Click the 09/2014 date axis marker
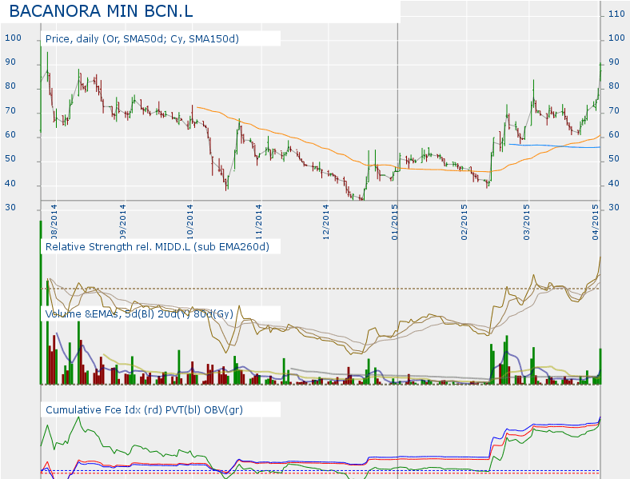This screenshot has width=630, height=479. pos(122,222)
